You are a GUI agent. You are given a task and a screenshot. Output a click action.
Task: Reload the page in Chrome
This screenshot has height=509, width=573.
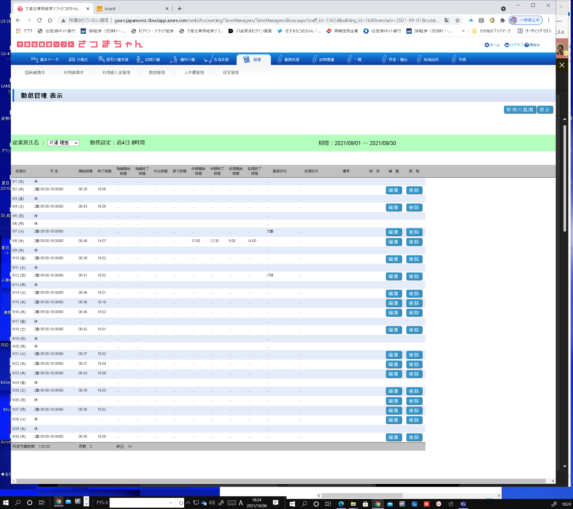tap(39, 20)
